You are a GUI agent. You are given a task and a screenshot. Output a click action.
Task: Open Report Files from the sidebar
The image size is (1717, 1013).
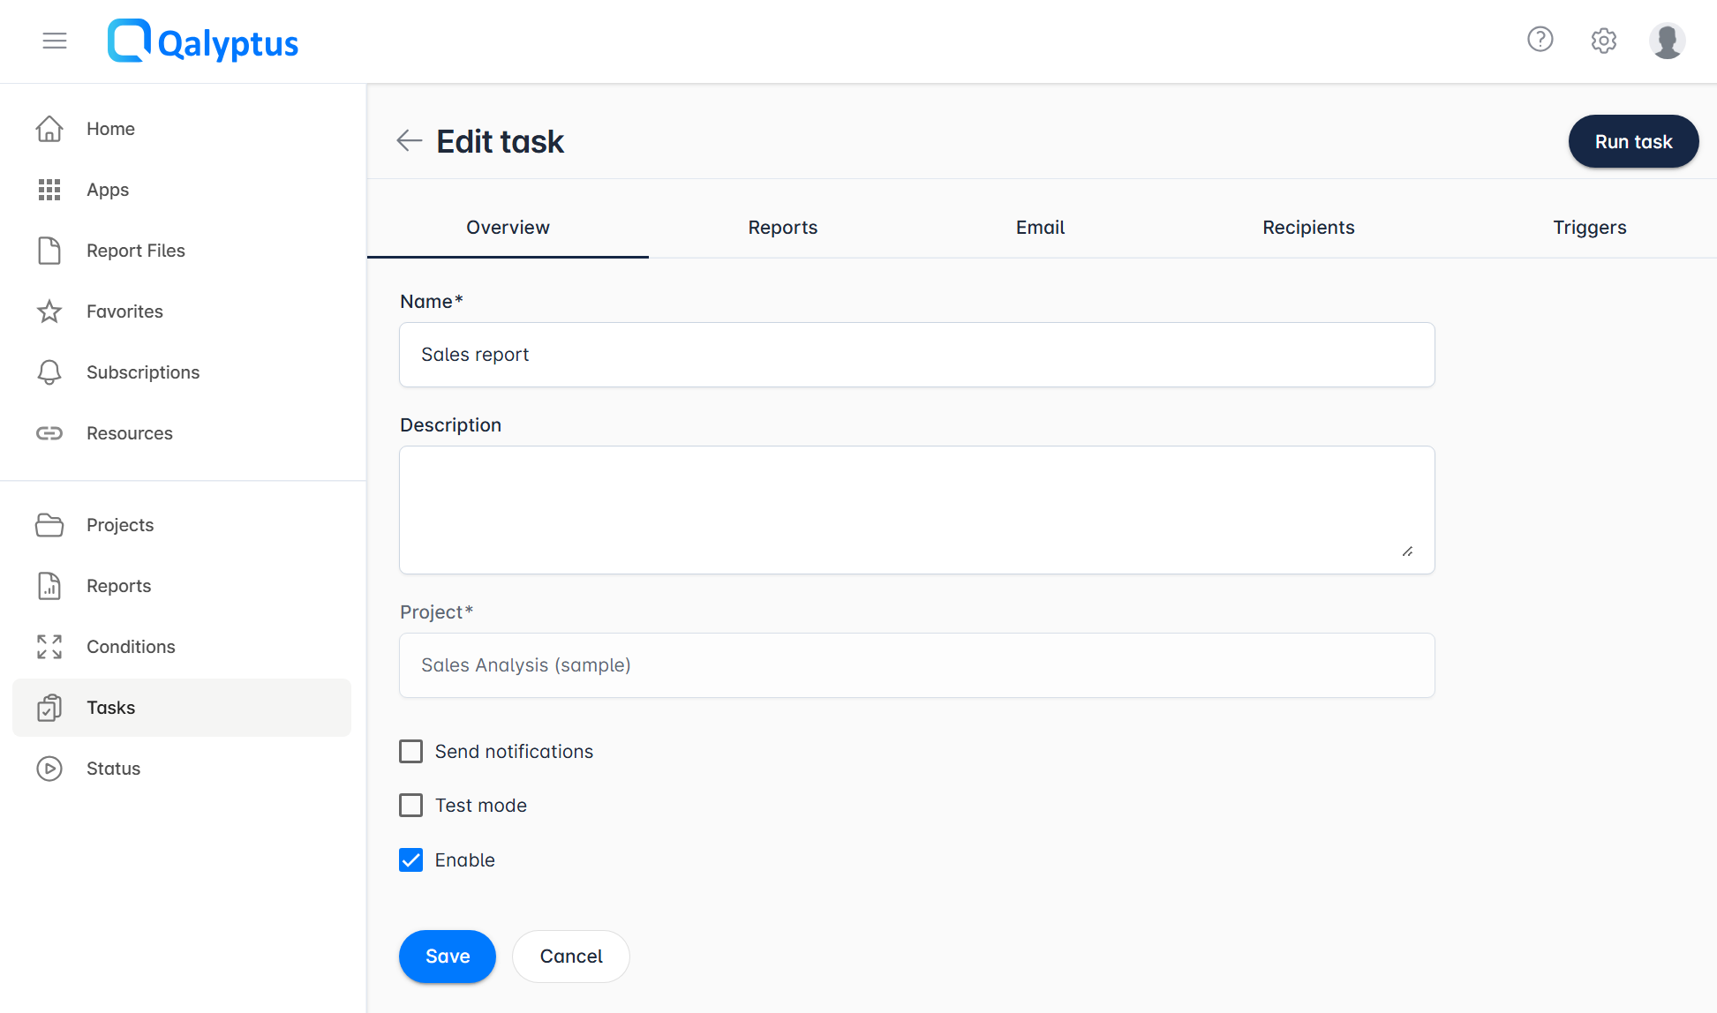49,251
